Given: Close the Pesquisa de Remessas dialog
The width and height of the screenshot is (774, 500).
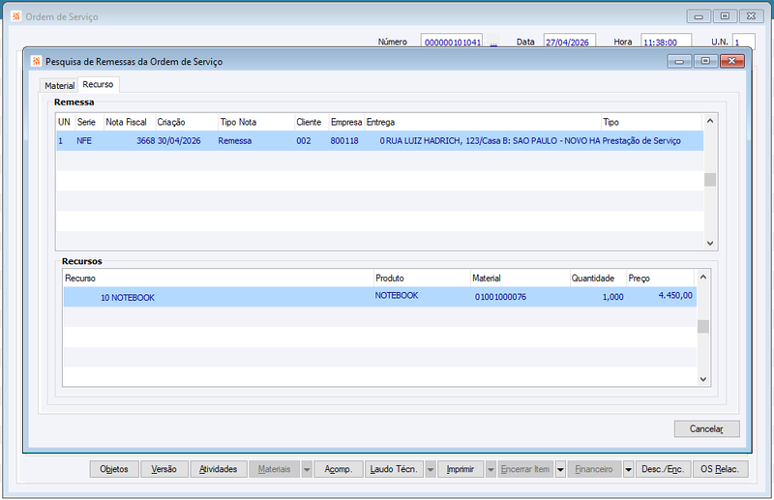Looking at the screenshot, I should coord(732,61).
